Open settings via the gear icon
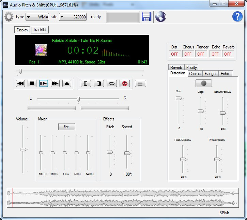 (x=9, y=17)
